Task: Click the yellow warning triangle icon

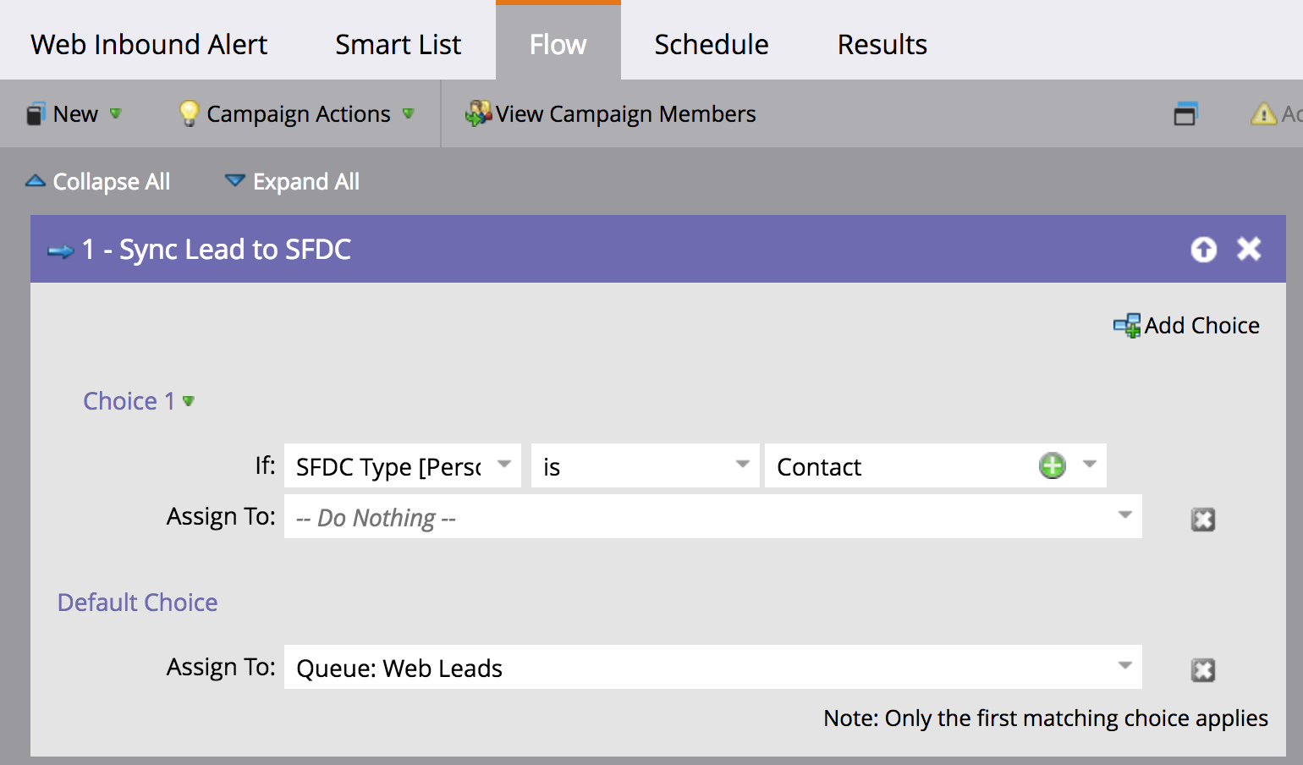Action: pyautogui.click(x=1263, y=114)
